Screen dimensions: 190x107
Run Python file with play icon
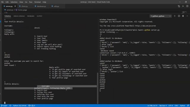coord(183,6)
